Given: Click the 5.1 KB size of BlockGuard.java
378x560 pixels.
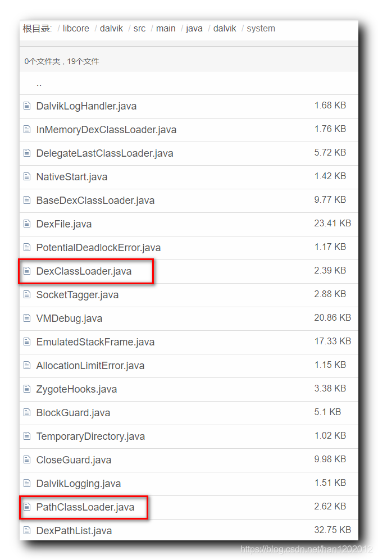Looking at the screenshot, I should (x=327, y=412).
